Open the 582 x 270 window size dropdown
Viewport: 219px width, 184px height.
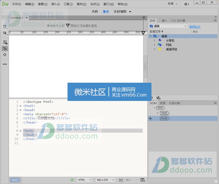(x=105, y=180)
